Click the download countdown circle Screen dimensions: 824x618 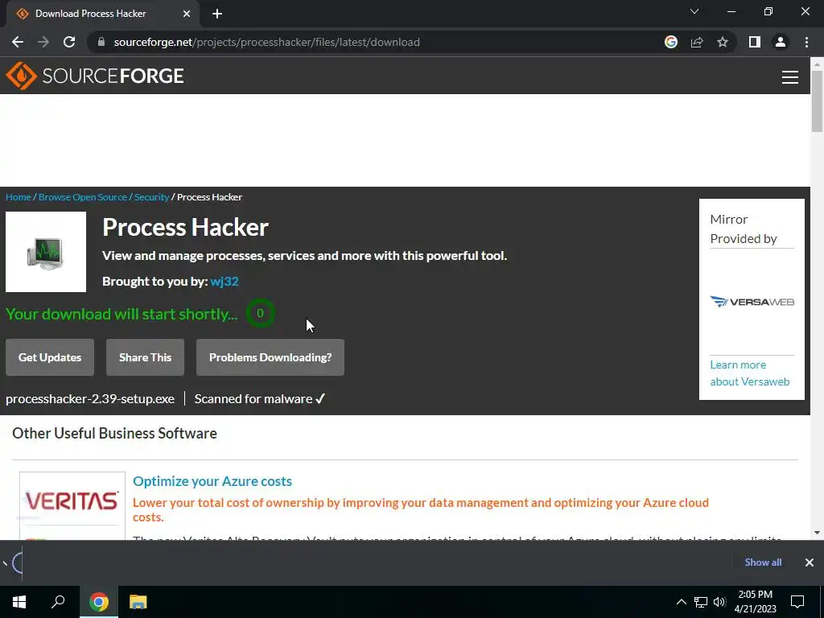pos(260,313)
